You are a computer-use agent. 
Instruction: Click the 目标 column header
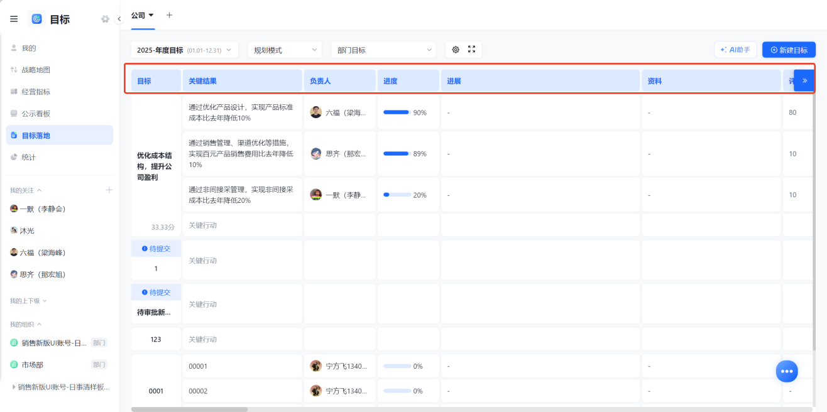(155, 80)
